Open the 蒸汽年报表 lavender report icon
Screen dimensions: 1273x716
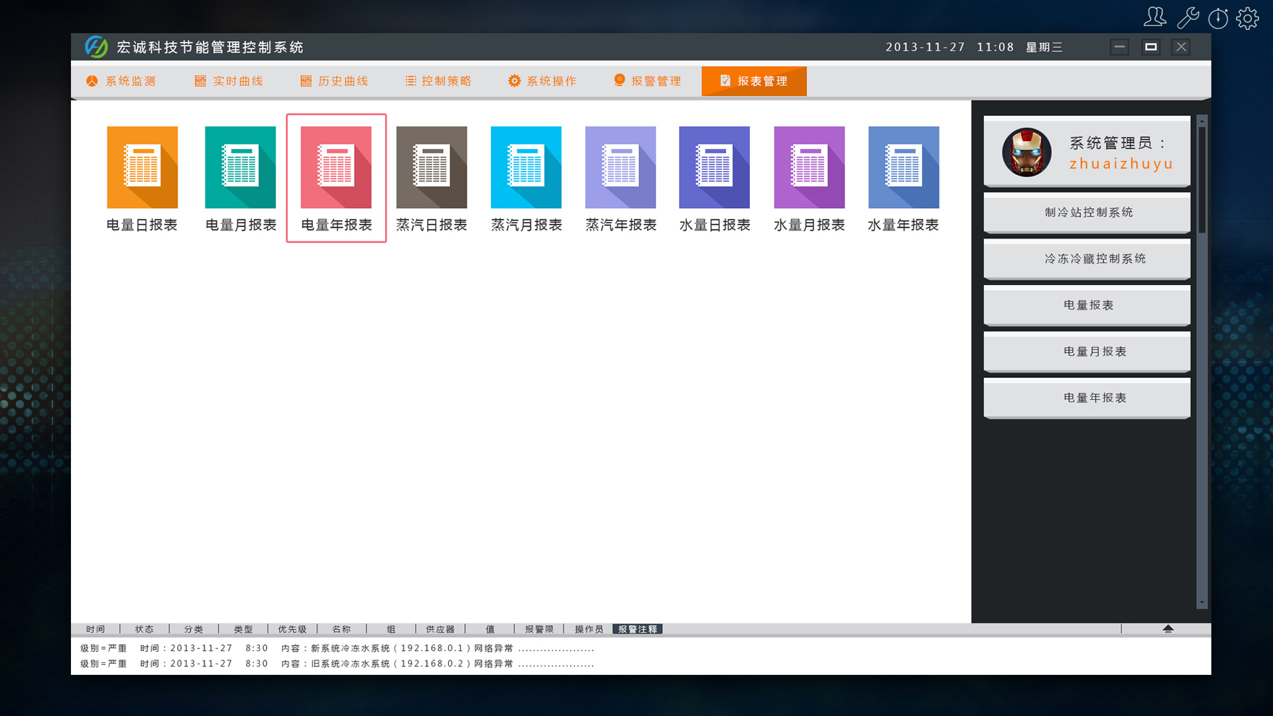[x=621, y=167]
